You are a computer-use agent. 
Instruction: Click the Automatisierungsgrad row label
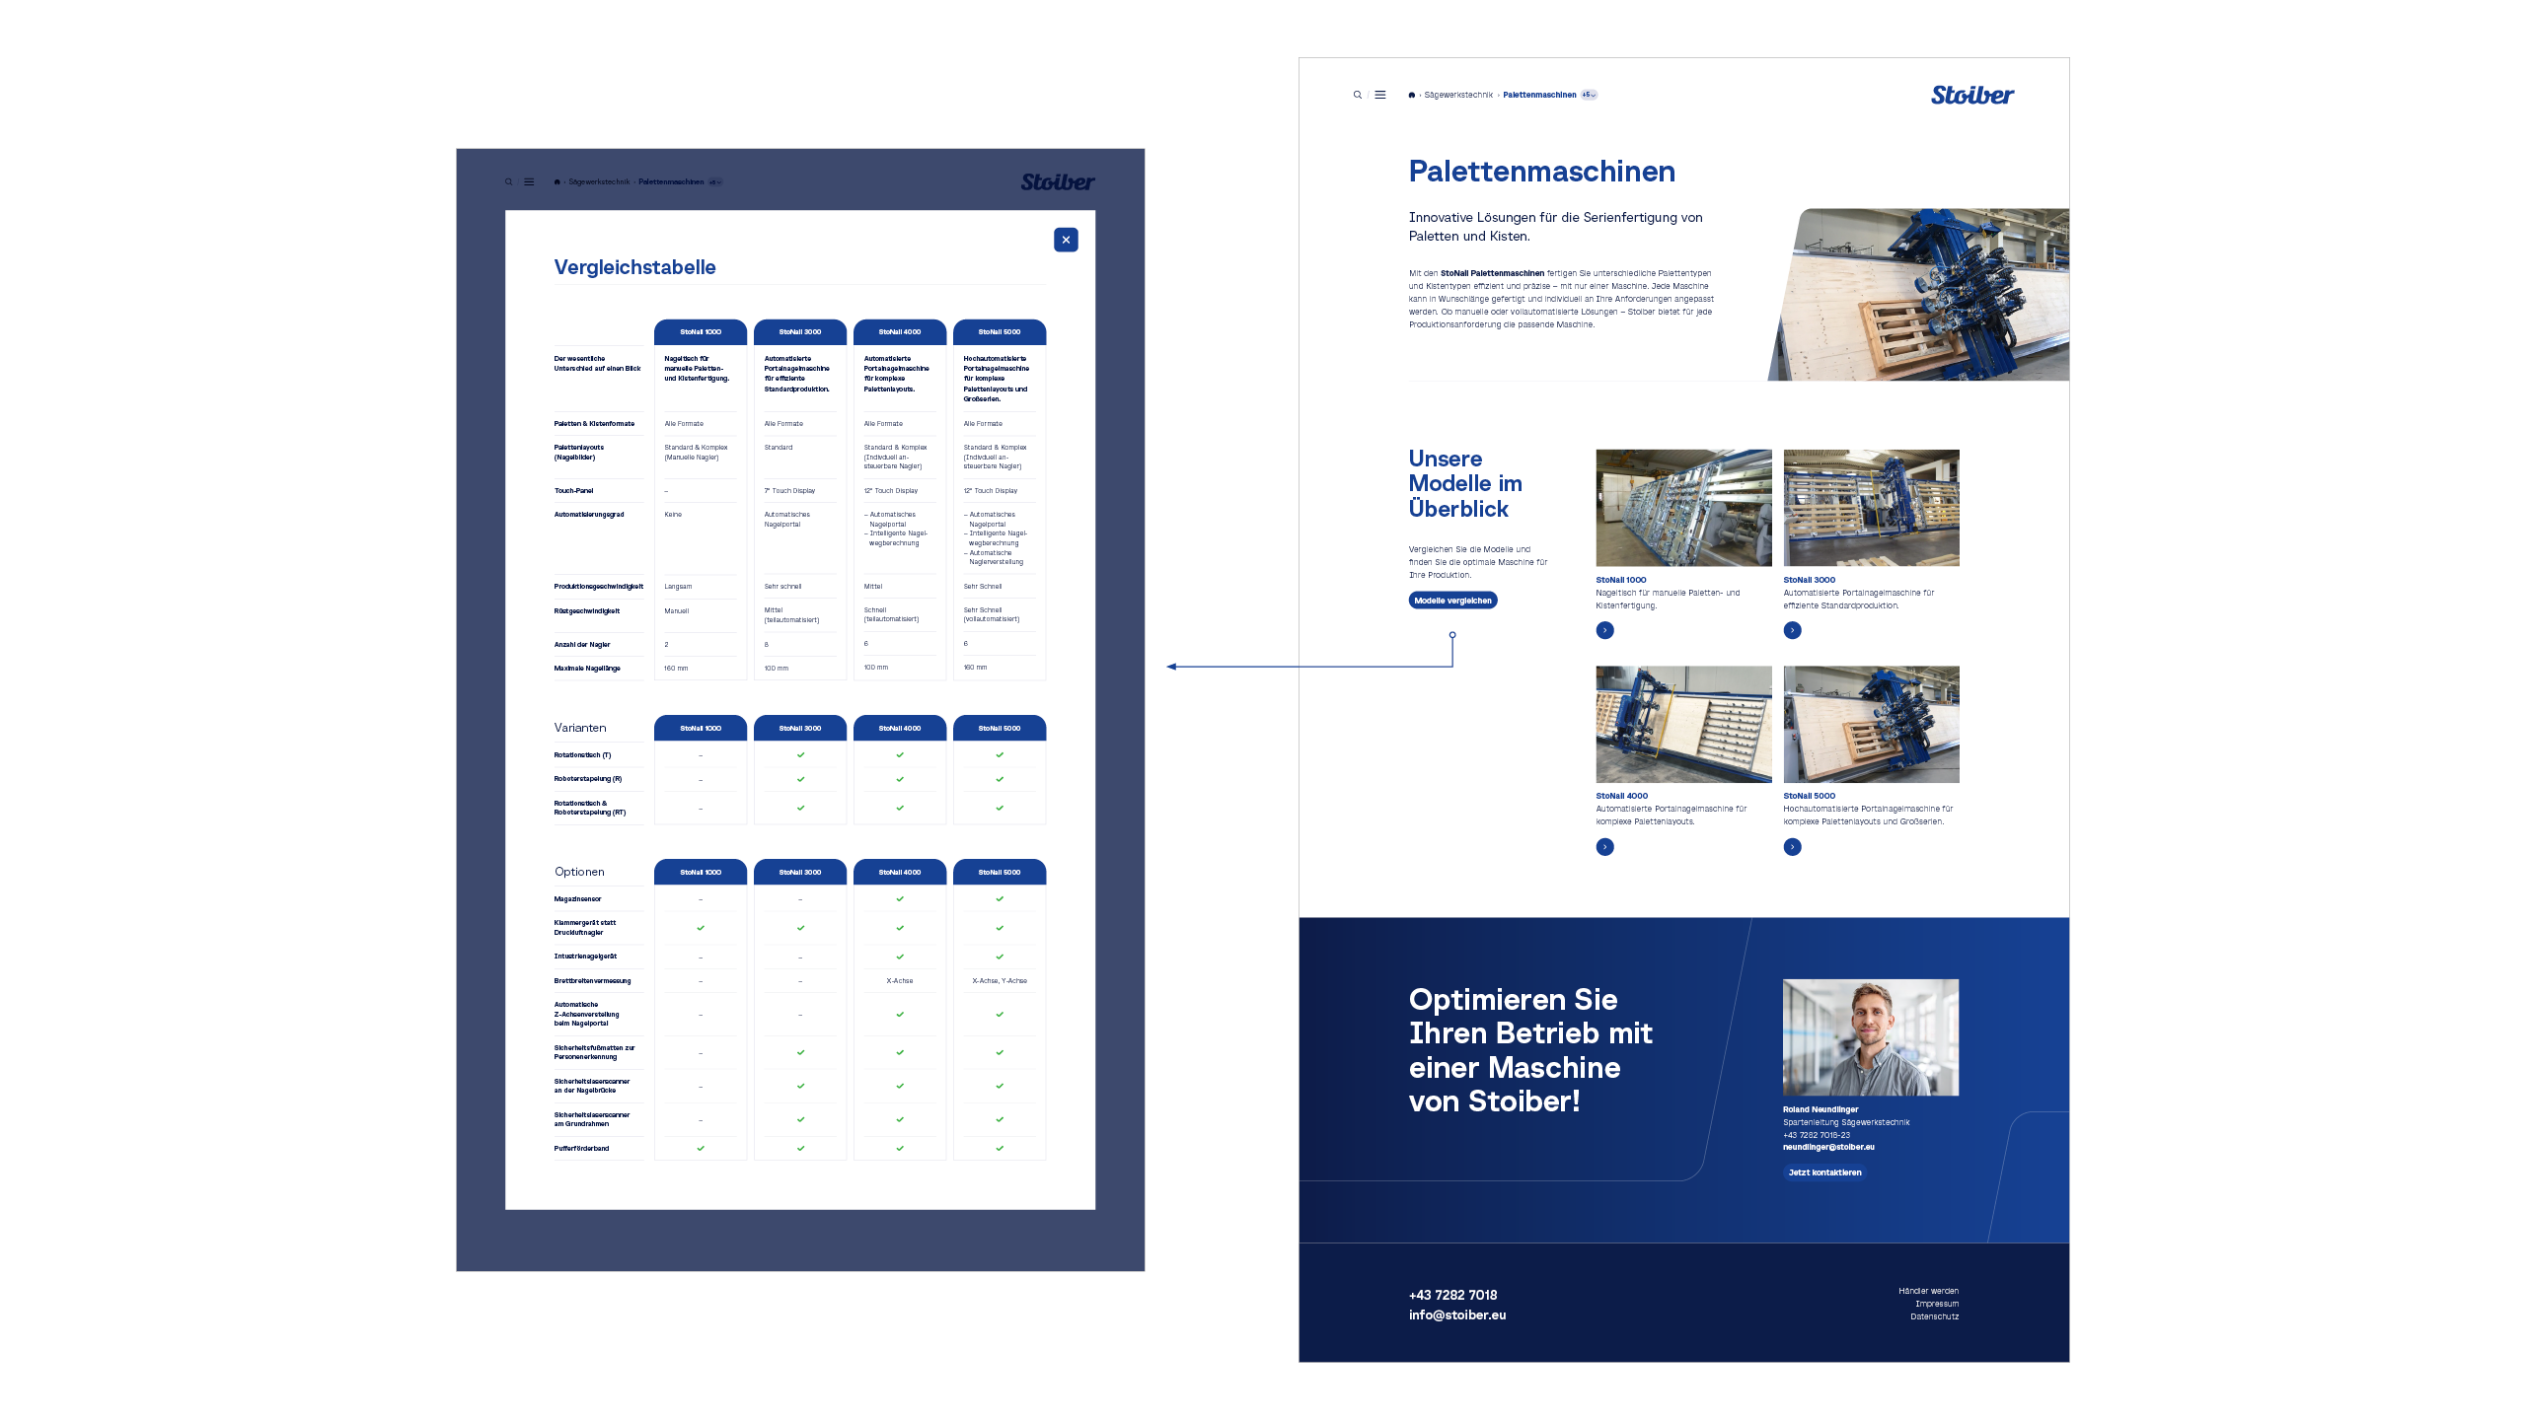(589, 515)
